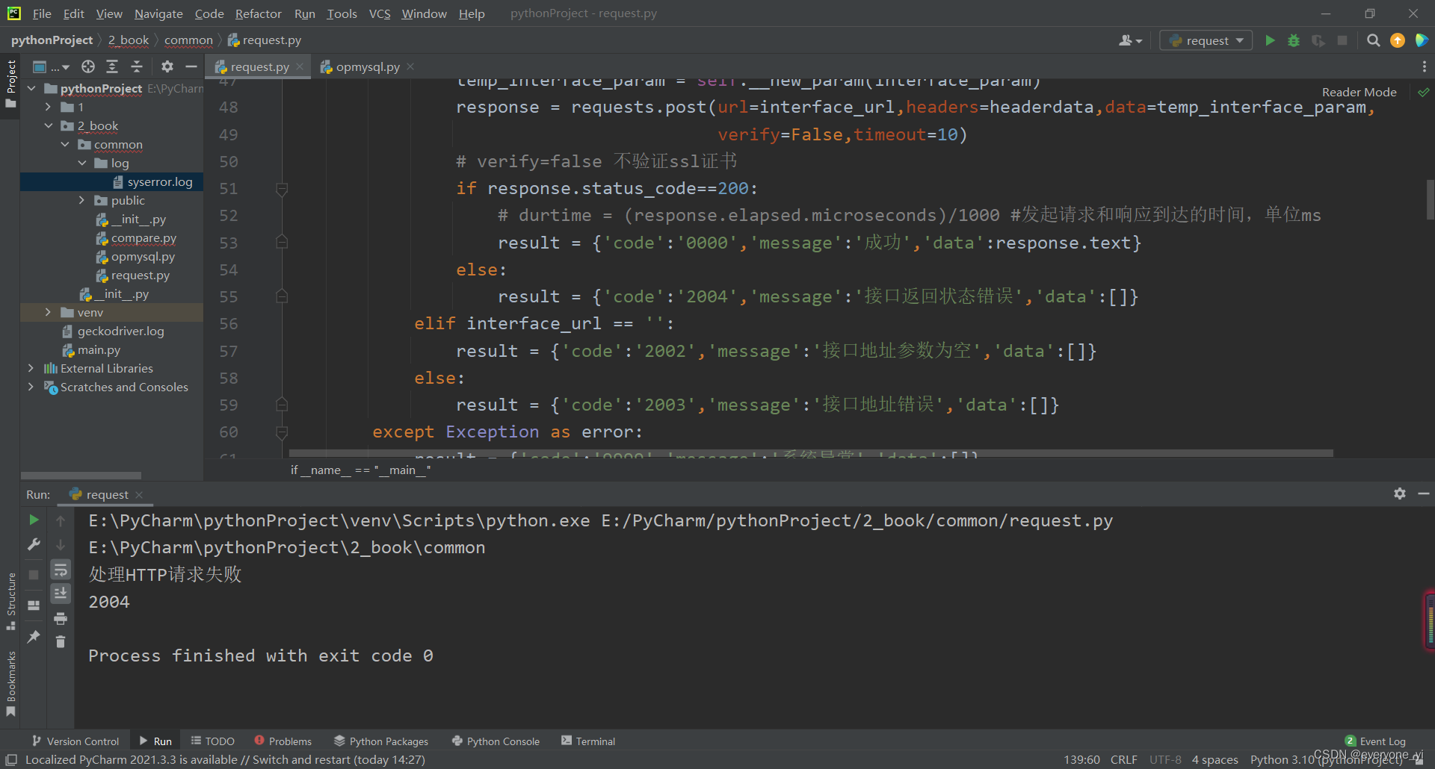Screen dimensions: 1435x769
Task: Open Run panel gear options
Action: click(x=1400, y=494)
